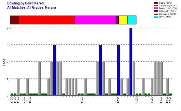The image size is (181, 111).
Task: Click the large red Caught segment of the dismissal bar
Action: pos(47,20)
